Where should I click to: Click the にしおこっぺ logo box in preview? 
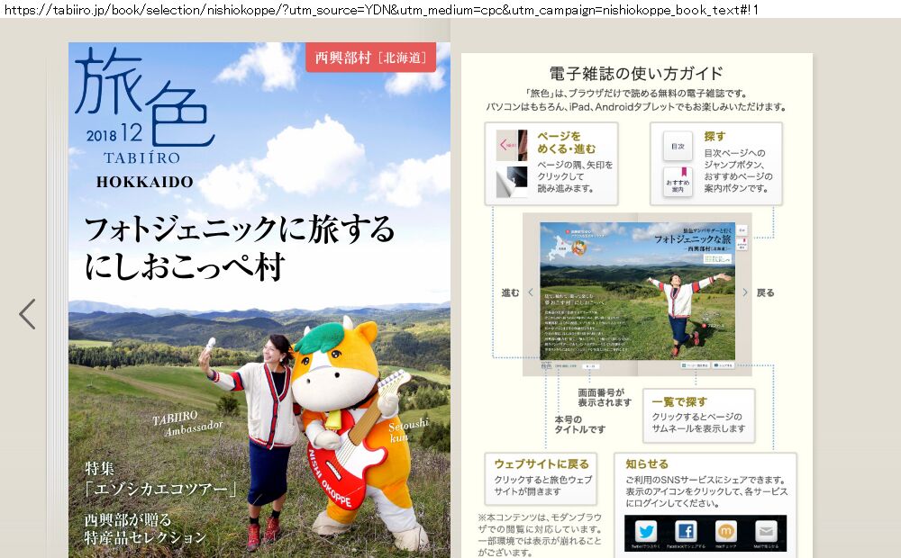(x=718, y=259)
